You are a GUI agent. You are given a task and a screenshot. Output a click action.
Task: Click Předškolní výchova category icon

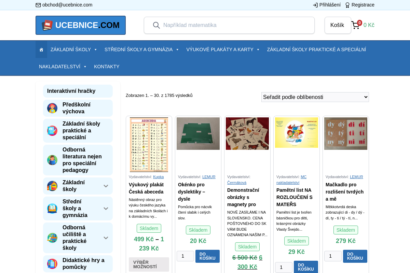[52, 108]
